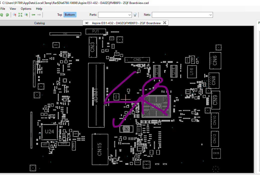This screenshot has height=175, width=260.
Task: Select chip U24 on the board
Action: tap(49, 132)
